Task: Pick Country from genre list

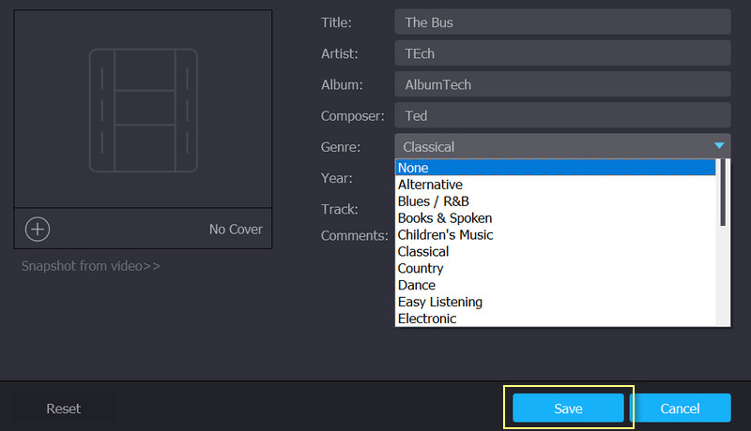Action: point(556,269)
